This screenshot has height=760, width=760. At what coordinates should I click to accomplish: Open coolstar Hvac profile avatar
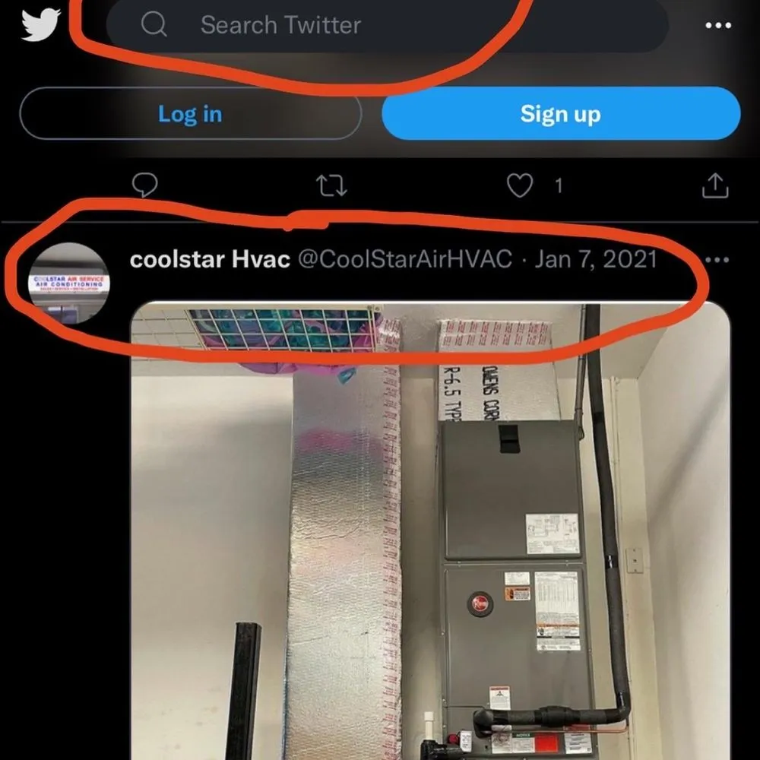coord(69,283)
